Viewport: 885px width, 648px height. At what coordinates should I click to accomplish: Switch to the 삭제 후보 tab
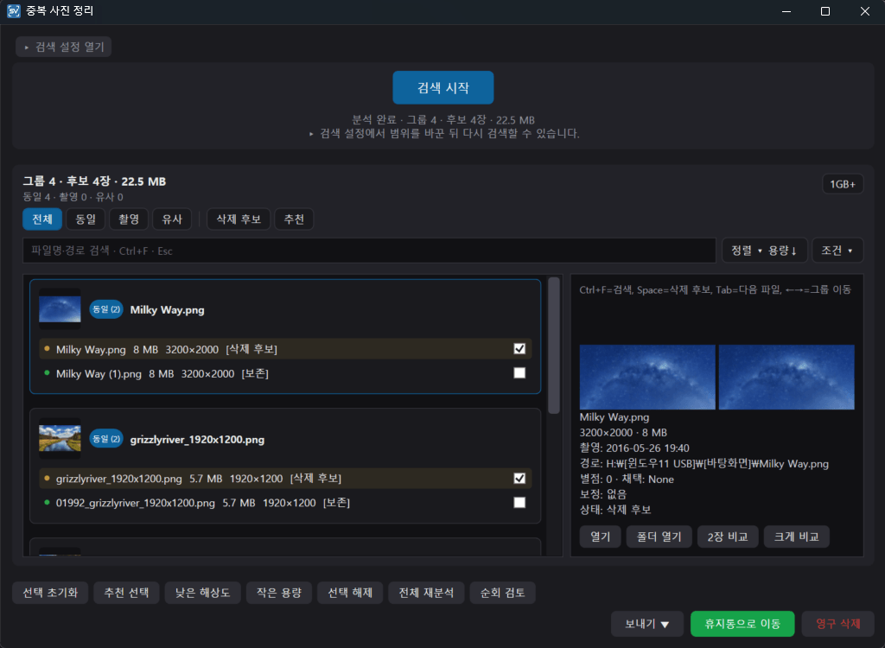click(239, 219)
